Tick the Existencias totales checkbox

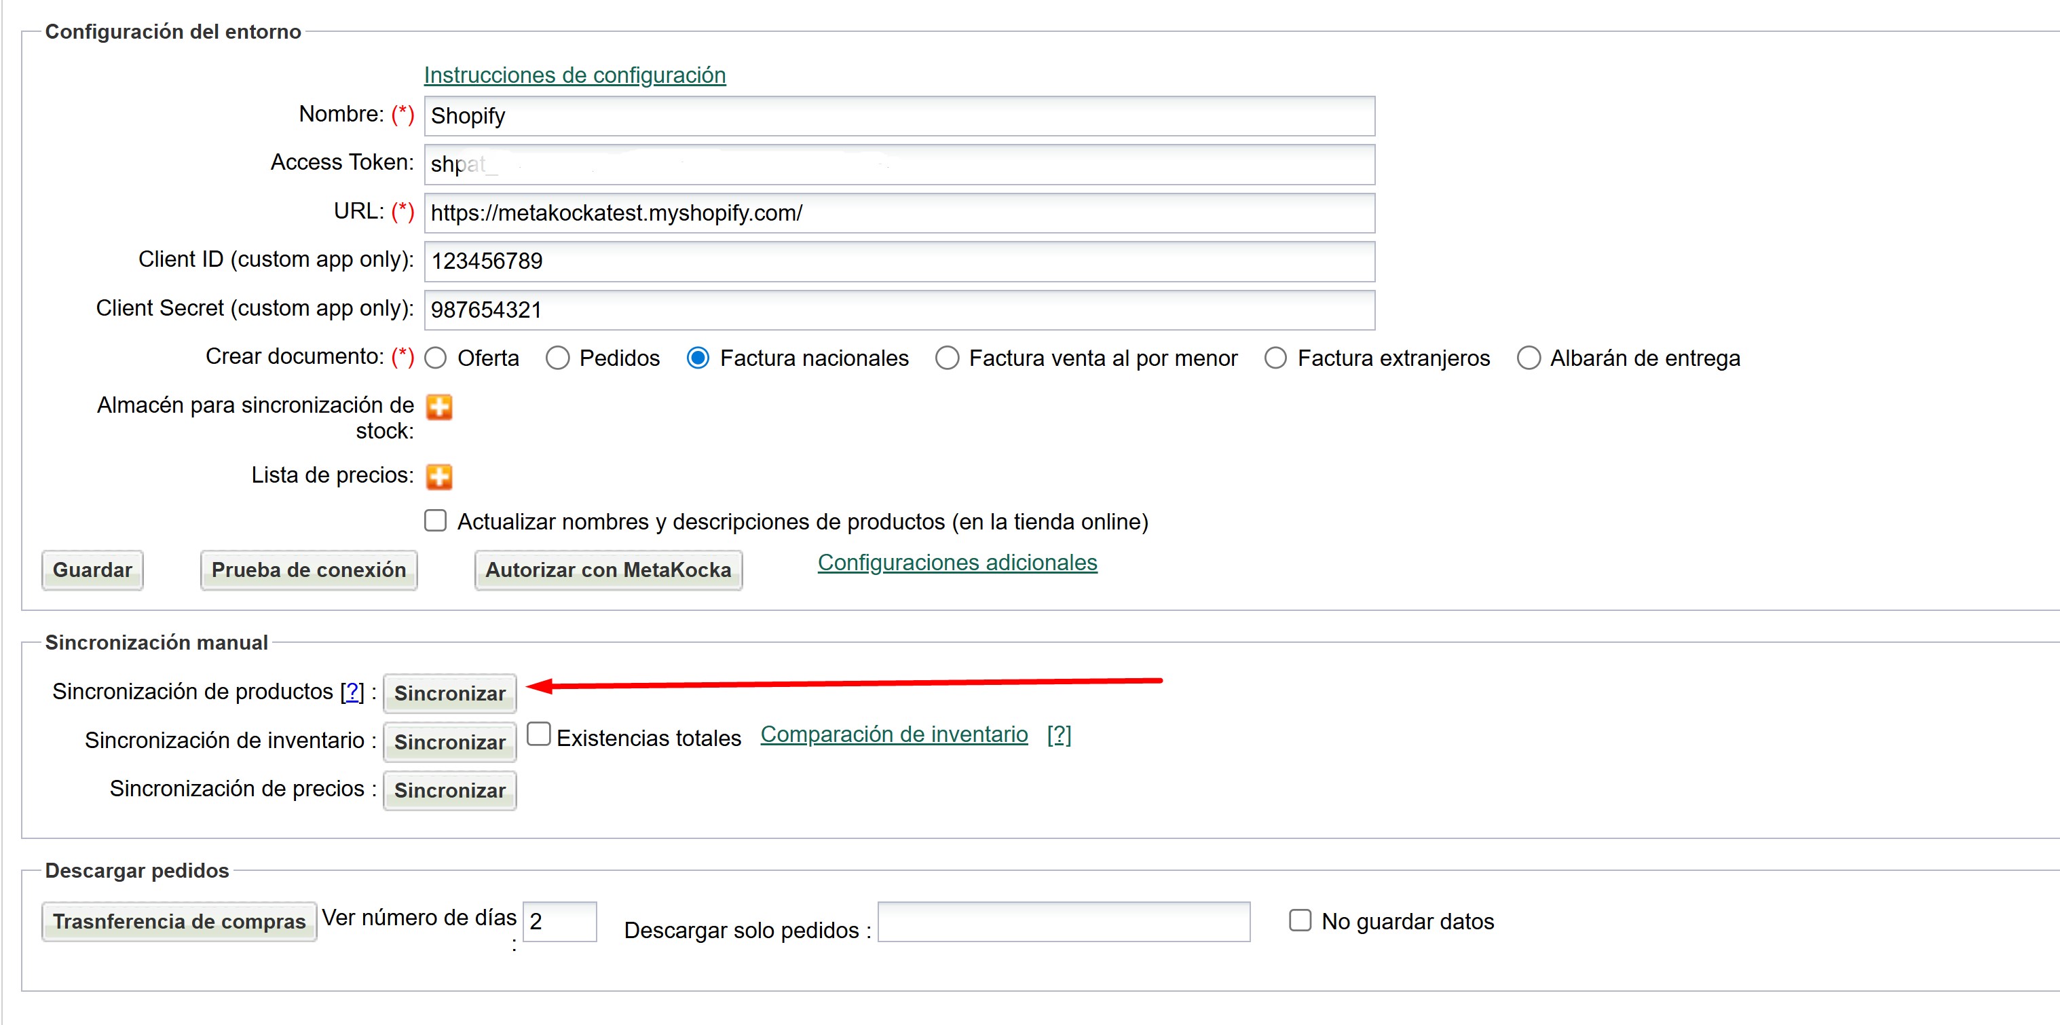point(539,734)
